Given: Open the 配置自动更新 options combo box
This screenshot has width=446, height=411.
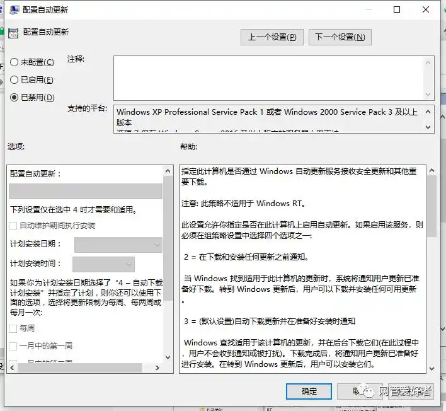Looking at the screenshot, I should coord(86,191).
